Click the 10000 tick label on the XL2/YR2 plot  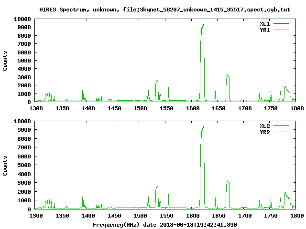22,121
